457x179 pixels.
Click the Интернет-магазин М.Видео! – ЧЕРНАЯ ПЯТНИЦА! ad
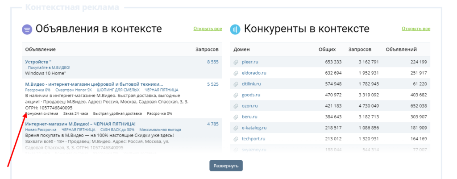pos(80,124)
